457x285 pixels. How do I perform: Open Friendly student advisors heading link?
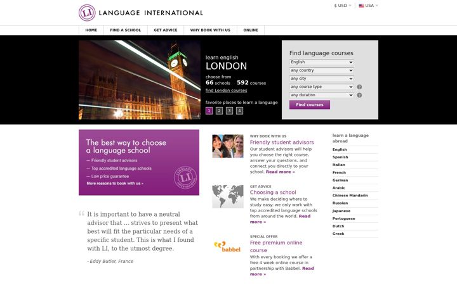pos(282,142)
